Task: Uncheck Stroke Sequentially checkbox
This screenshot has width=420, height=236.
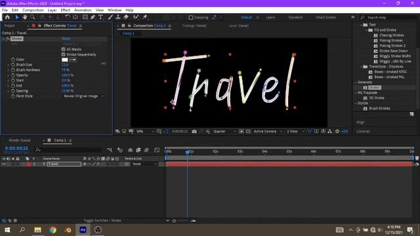Action: 64,54
